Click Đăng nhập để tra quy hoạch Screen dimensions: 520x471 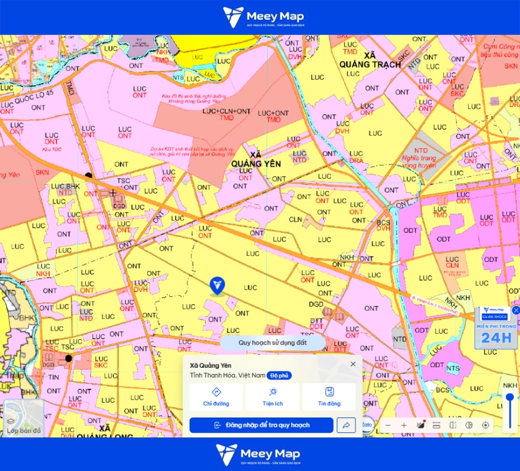click(x=262, y=425)
